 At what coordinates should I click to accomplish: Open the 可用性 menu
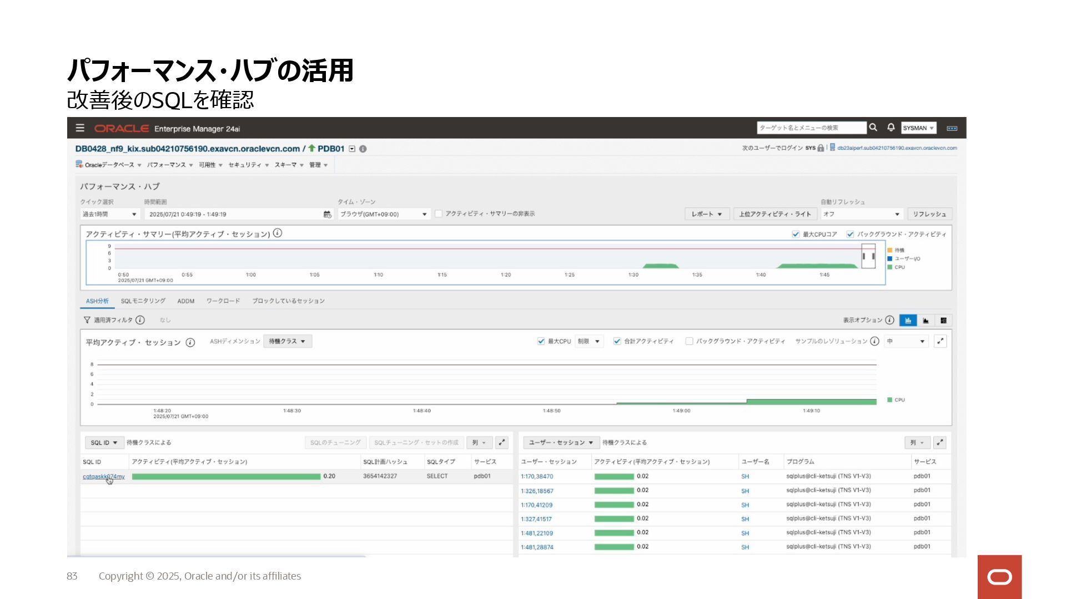point(211,165)
